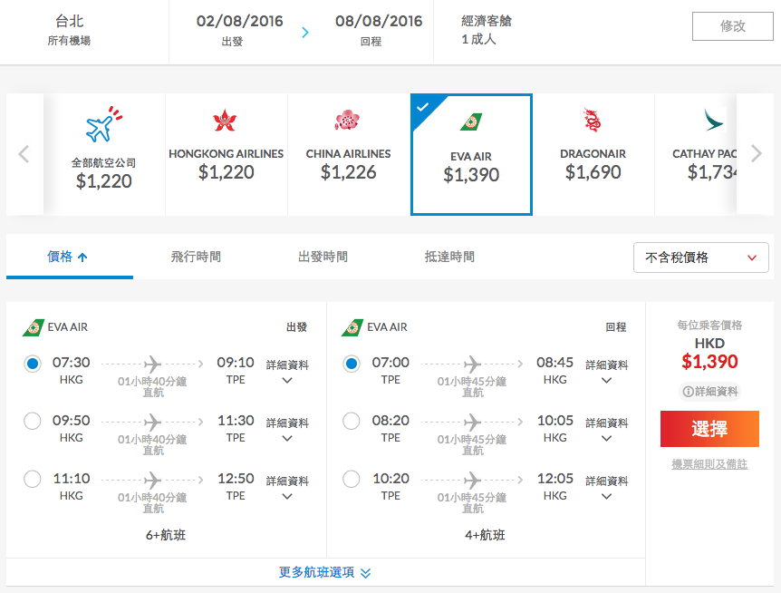The width and height of the screenshot is (781, 593).
Task: Click the all-airlines airplane icon
Action: [103, 123]
